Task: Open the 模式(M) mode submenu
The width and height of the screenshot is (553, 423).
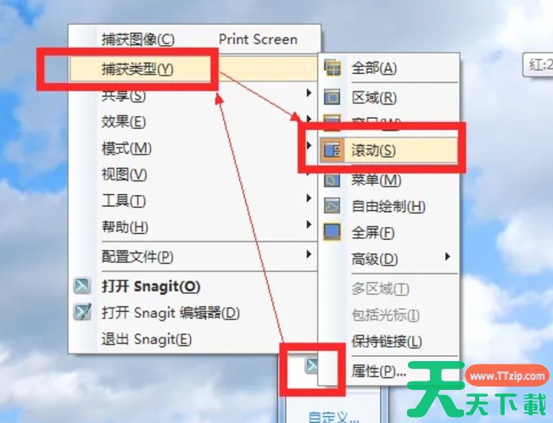Action: tap(194, 148)
